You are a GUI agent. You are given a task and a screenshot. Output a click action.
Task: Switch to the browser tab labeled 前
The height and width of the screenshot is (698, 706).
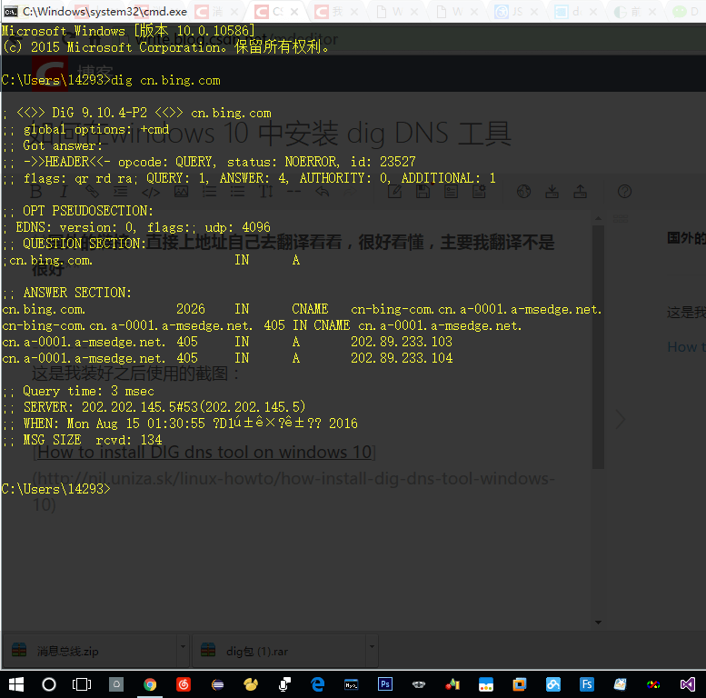[x=636, y=11]
